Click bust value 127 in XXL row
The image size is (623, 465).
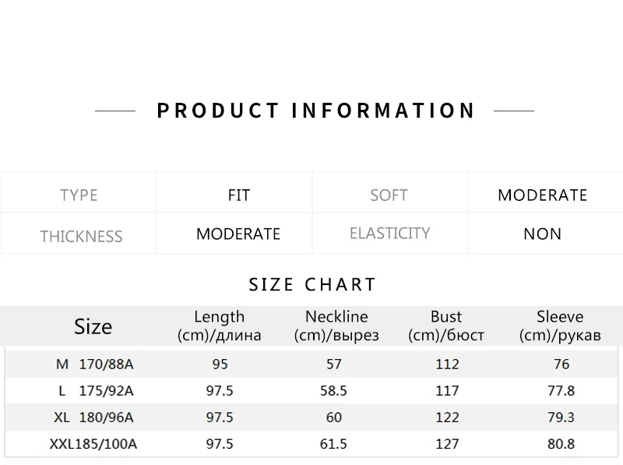[x=447, y=445]
